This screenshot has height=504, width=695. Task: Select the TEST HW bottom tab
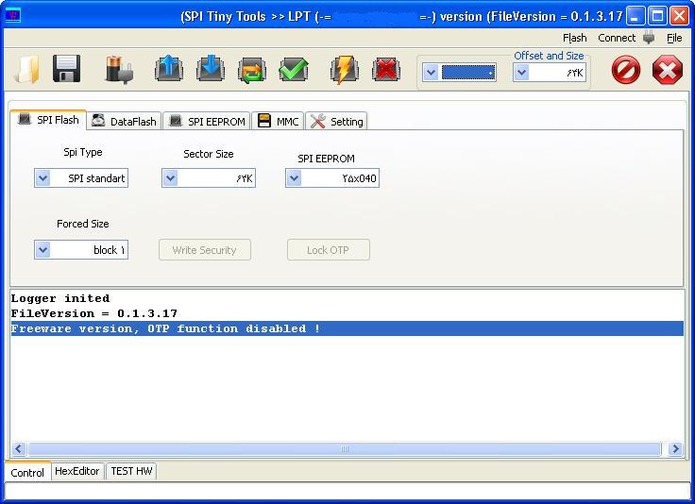tap(131, 471)
